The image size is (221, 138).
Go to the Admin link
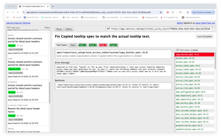point(180,23)
